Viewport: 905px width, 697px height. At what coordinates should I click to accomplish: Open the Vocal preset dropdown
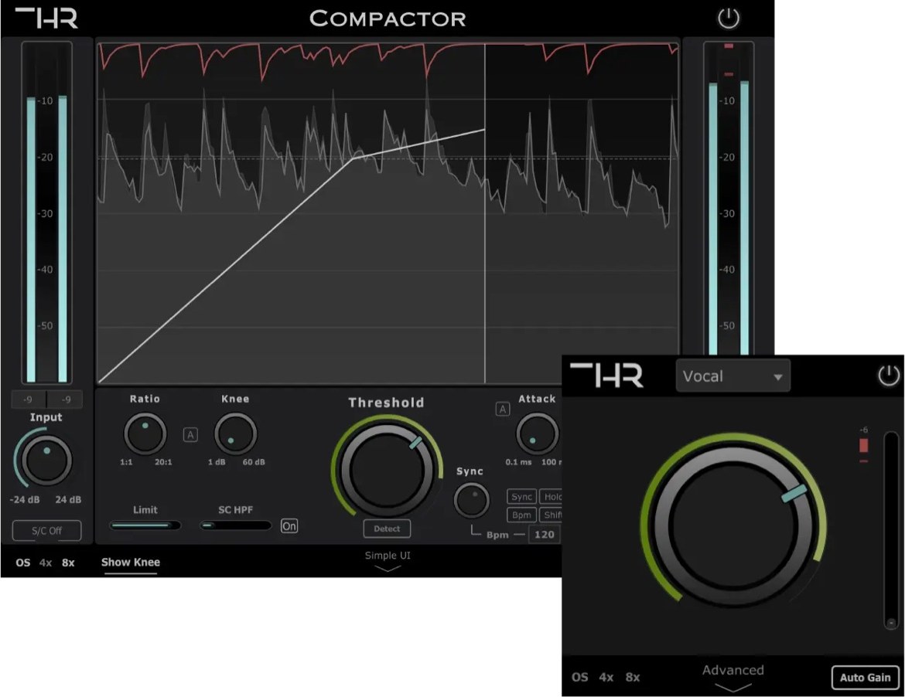(x=733, y=376)
